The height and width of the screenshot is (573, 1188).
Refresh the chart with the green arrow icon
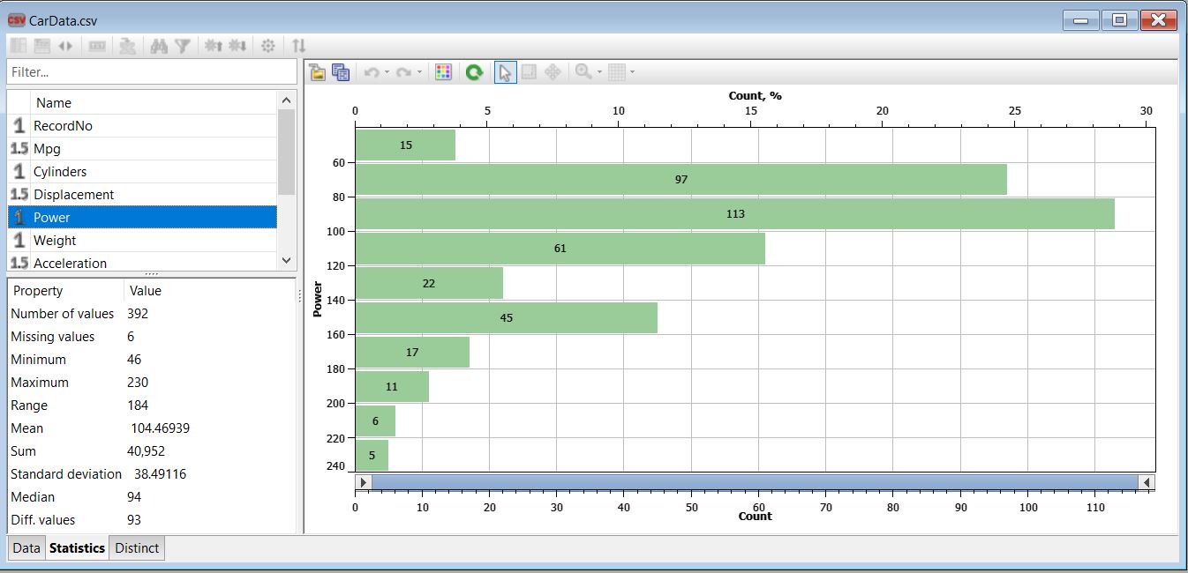point(475,72)
